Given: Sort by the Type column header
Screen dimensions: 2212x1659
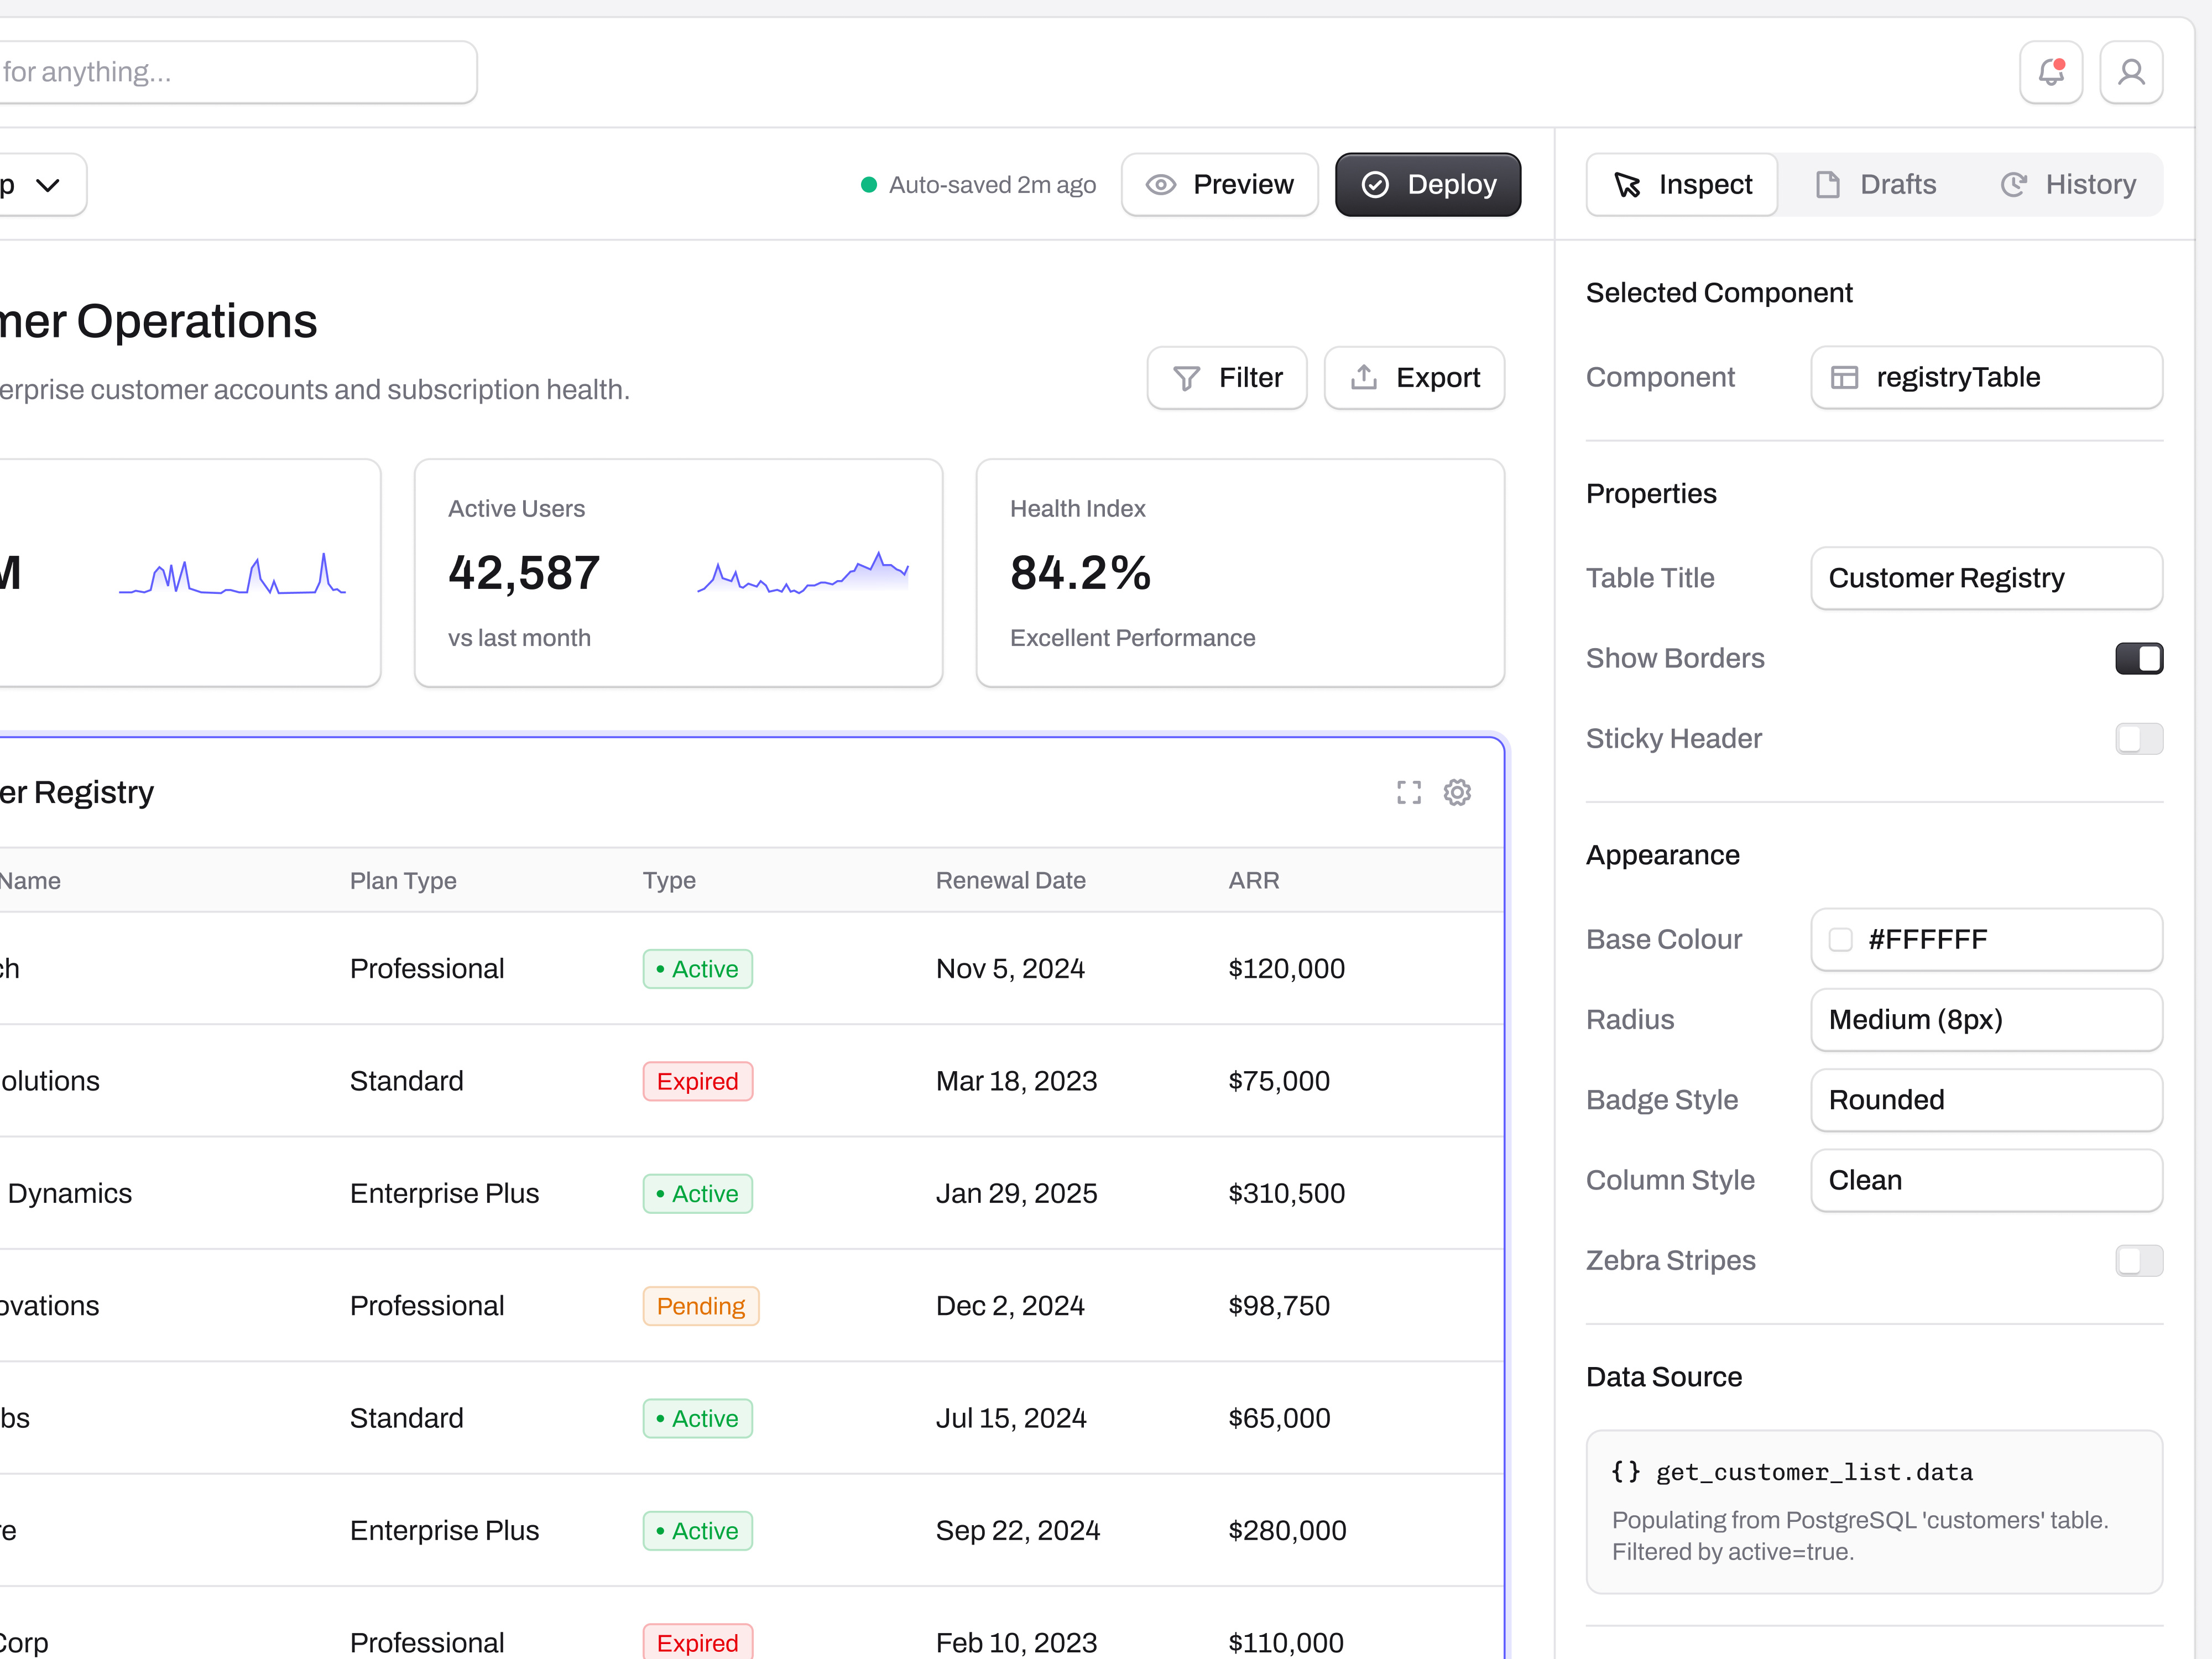Looking at the screenshot, I should [x=669, y=881].
